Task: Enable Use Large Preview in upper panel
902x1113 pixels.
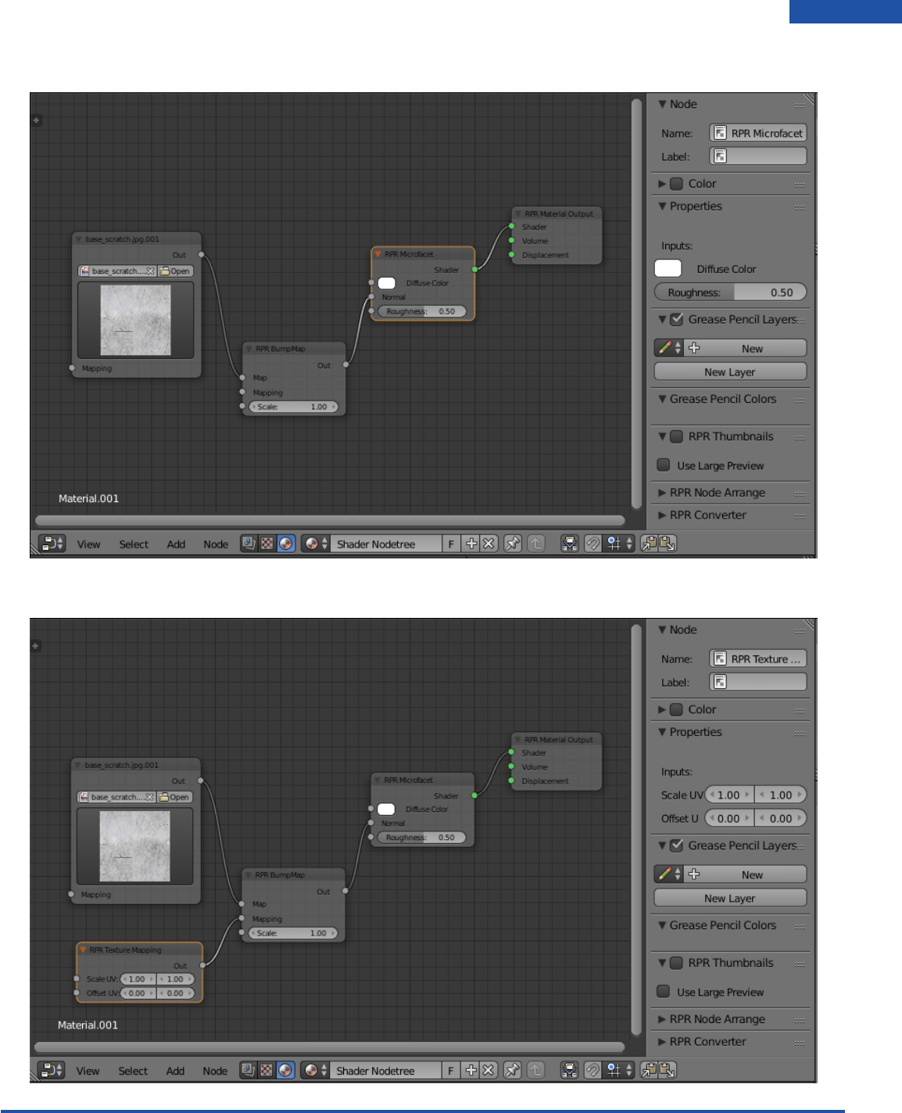Action: [664, 465]
